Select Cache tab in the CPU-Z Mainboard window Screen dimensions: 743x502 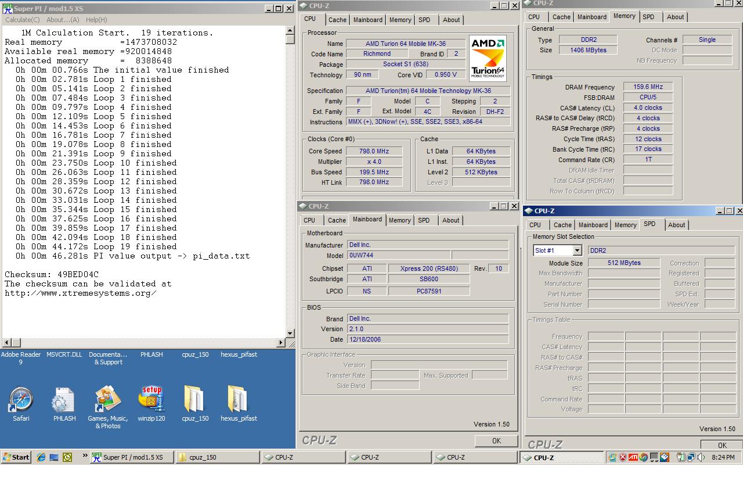[x=337, y=220]
